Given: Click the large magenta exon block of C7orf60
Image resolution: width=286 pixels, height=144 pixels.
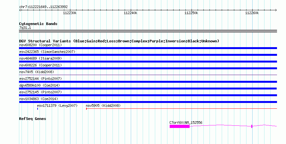Looking at the screenshot, I should click(180, 126).
